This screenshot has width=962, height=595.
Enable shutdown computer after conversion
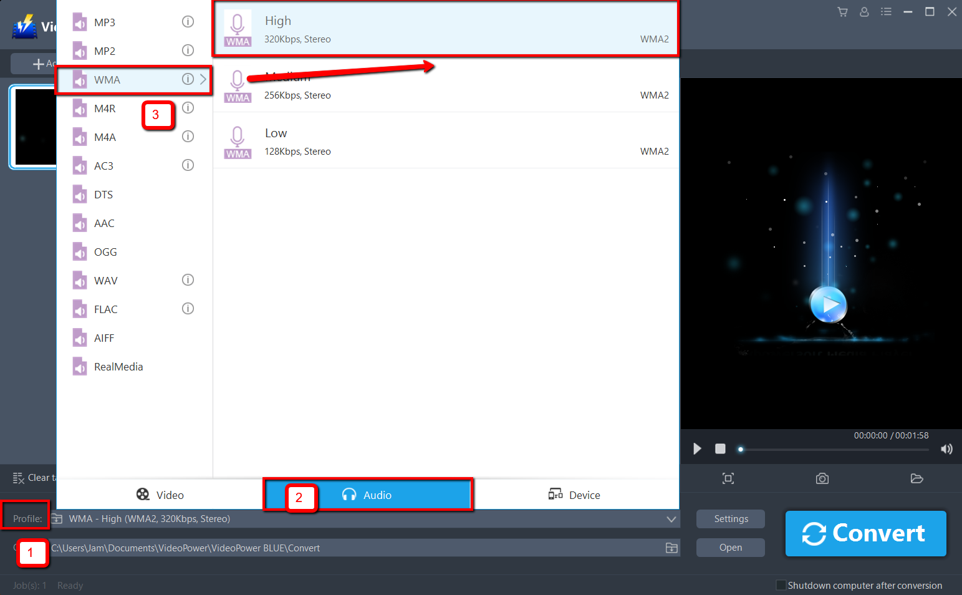[x=781, y=585]
